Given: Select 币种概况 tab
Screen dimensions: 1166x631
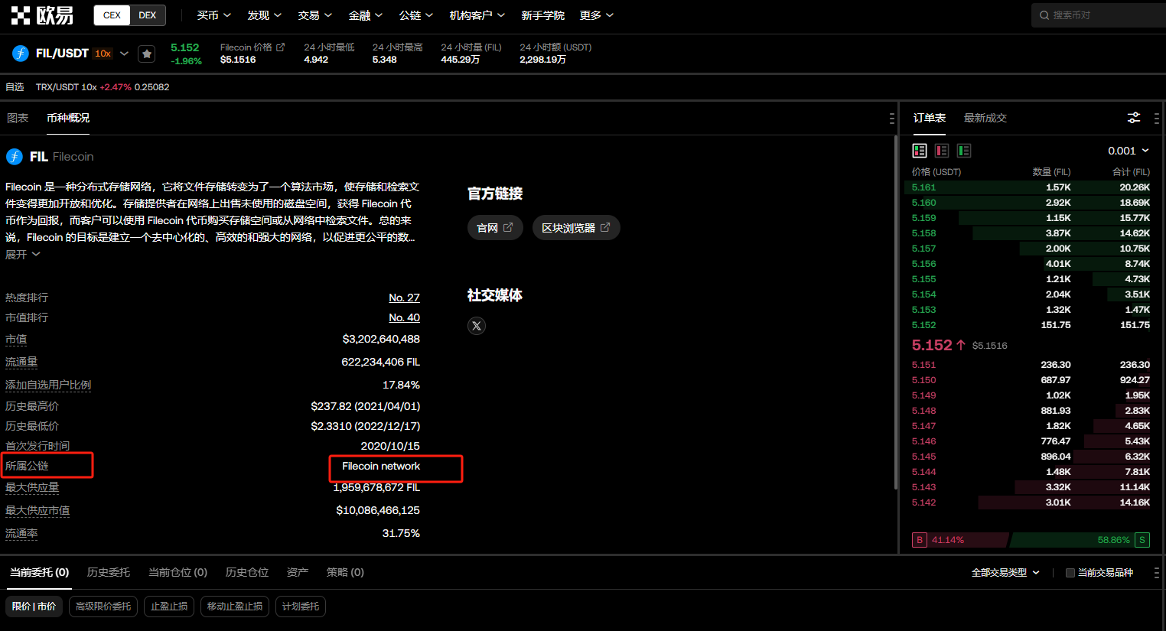Looking at the screenshot, I should (x=68, y=118).
